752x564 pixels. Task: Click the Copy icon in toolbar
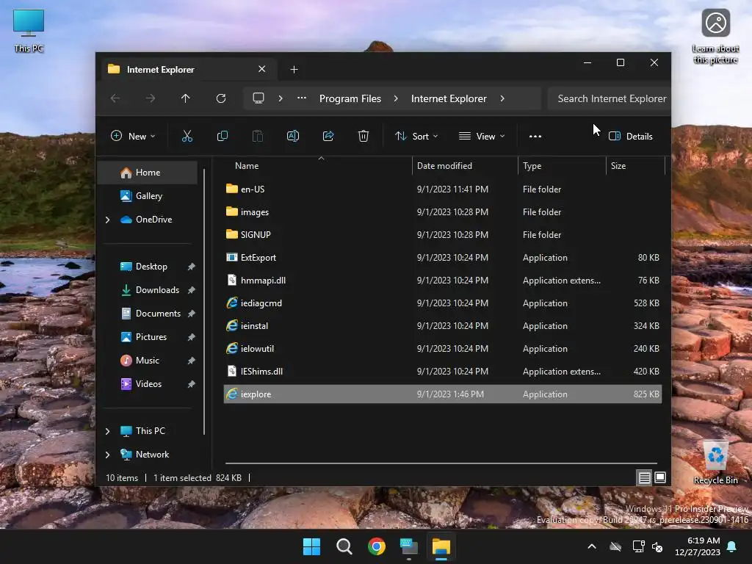(223, 136)
